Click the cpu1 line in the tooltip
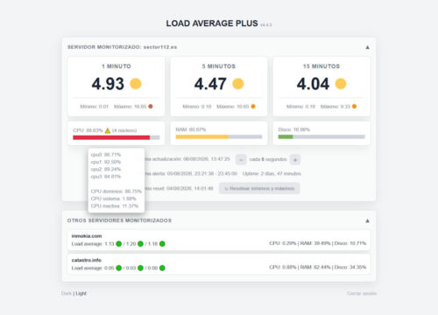The image size is (438, 315). tap(106, 162)
